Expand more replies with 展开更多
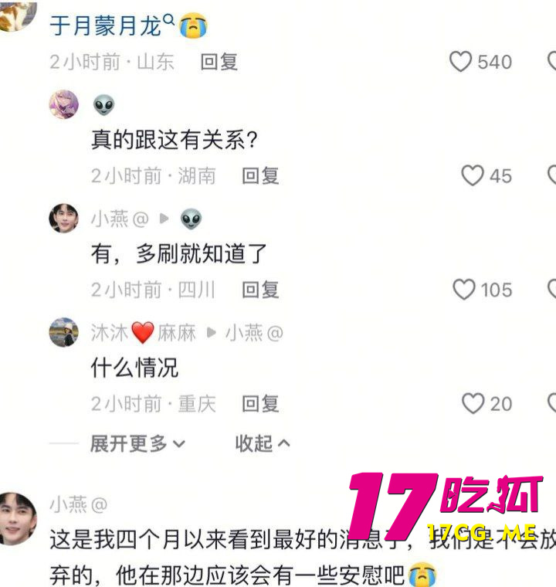 tap(137, 444)
